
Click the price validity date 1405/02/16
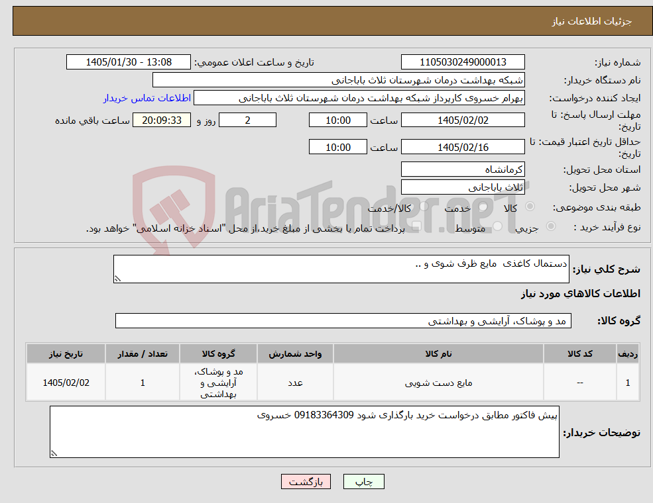[463, 147]
